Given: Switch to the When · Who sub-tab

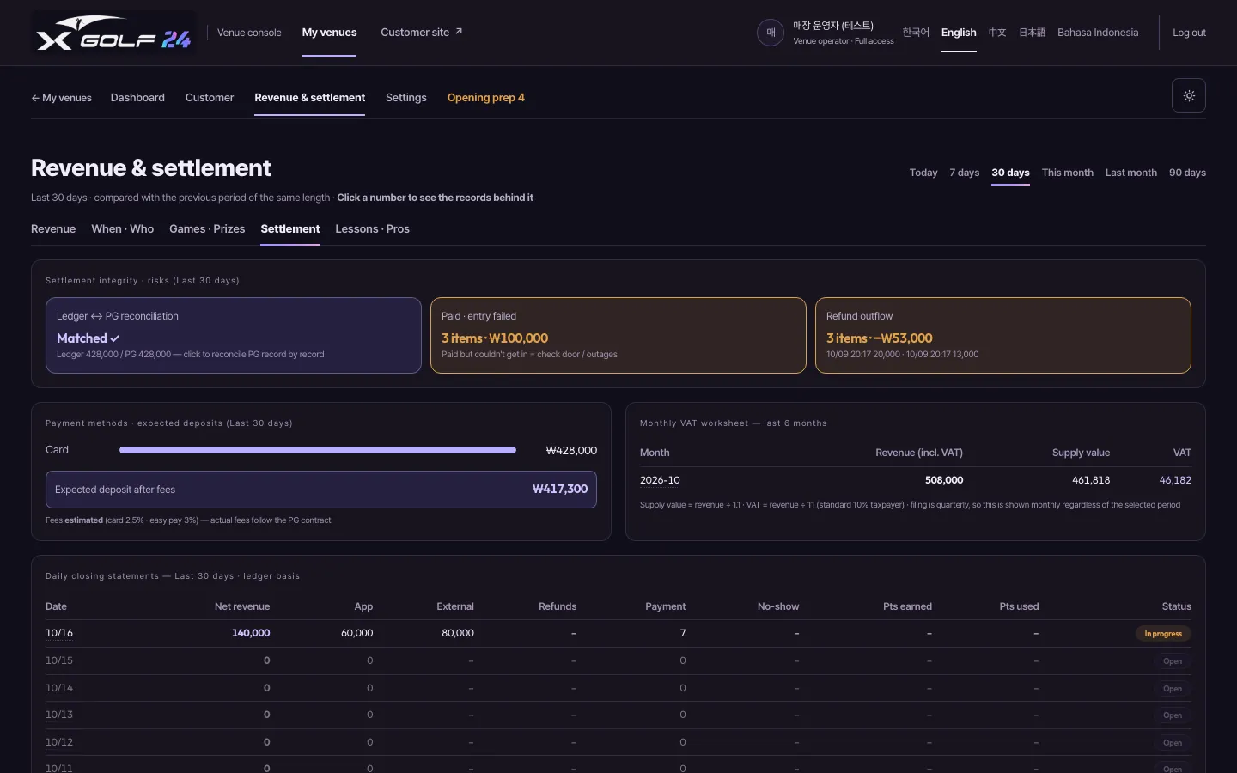Looking at the screenshot, I should coord(123,229).
